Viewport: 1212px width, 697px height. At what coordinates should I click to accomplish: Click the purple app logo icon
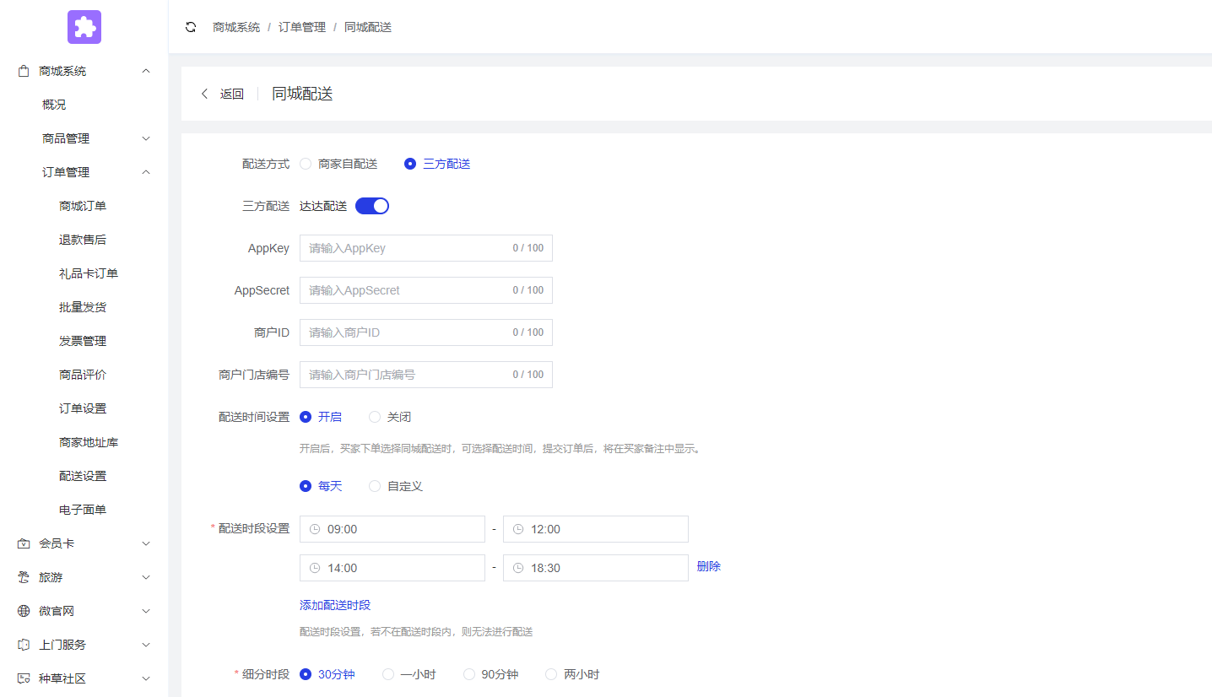pos(84,27)
